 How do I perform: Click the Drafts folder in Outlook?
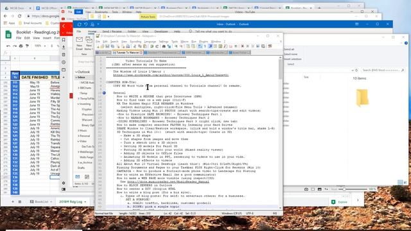(x=82, y=168)
